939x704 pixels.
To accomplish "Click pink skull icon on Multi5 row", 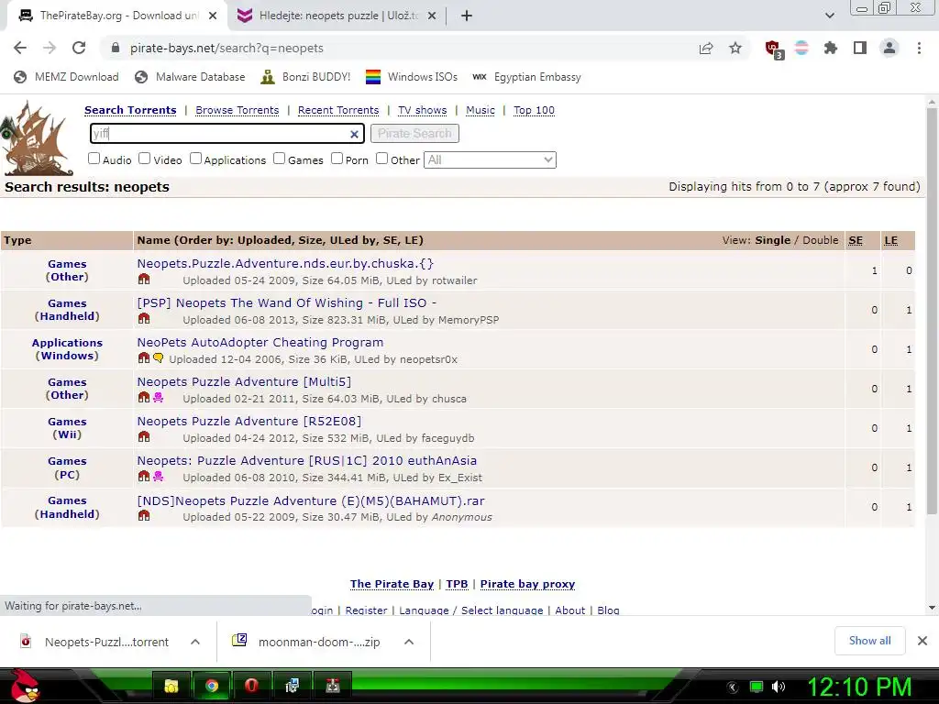I will point(158,398).
